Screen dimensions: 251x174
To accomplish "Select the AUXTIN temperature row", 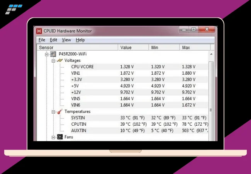I will 139,131.
